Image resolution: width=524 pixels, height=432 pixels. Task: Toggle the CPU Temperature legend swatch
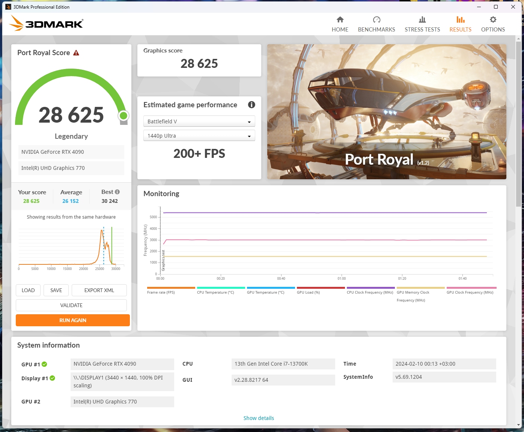[221, 288]
